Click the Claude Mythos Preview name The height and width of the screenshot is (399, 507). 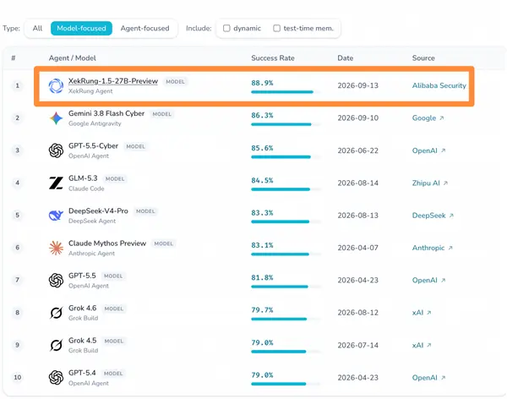click(x=107, y=243)
